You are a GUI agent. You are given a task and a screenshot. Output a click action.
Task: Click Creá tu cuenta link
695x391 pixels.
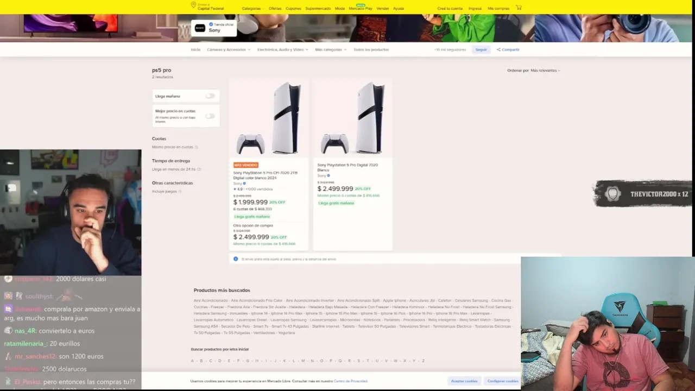coord(450,9)
